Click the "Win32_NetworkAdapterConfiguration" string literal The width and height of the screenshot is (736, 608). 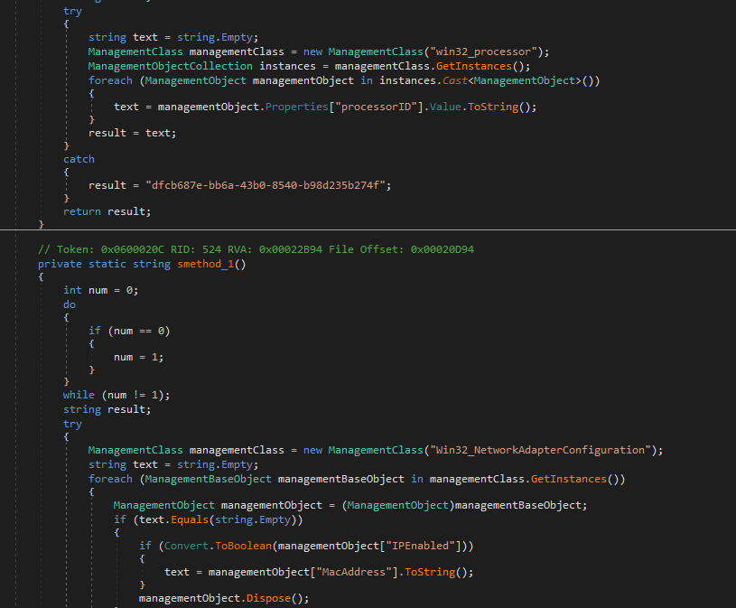pyautogui.click(x=540, y=450)
